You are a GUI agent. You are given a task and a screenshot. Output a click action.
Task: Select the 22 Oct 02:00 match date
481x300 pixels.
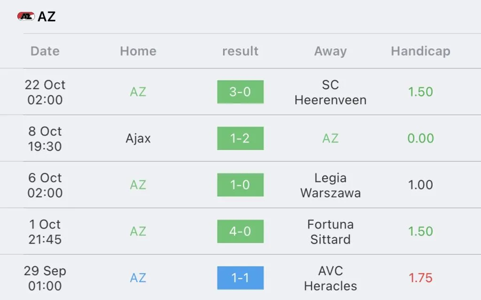click(45, 92)
